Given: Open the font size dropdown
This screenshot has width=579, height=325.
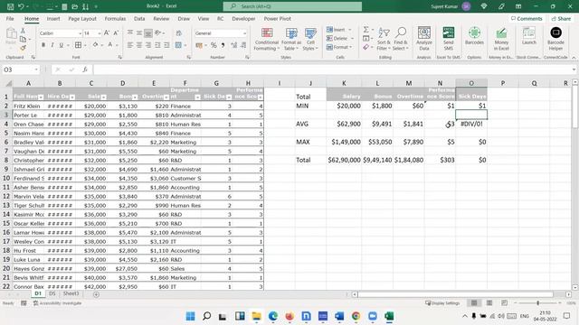Looking at the screenshot, I should [x=99, y=33].
